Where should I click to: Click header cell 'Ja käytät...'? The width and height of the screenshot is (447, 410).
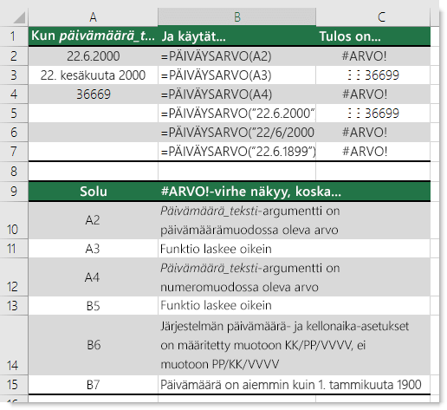[x=236, y=36]
